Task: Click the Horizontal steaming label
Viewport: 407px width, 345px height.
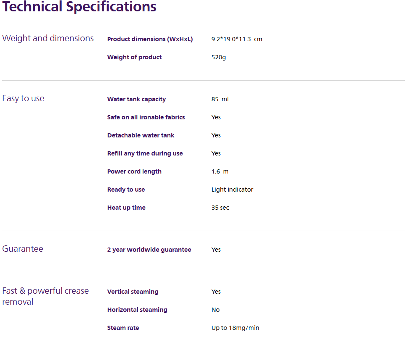Action: pyautogui.click(x=137, y=310)
